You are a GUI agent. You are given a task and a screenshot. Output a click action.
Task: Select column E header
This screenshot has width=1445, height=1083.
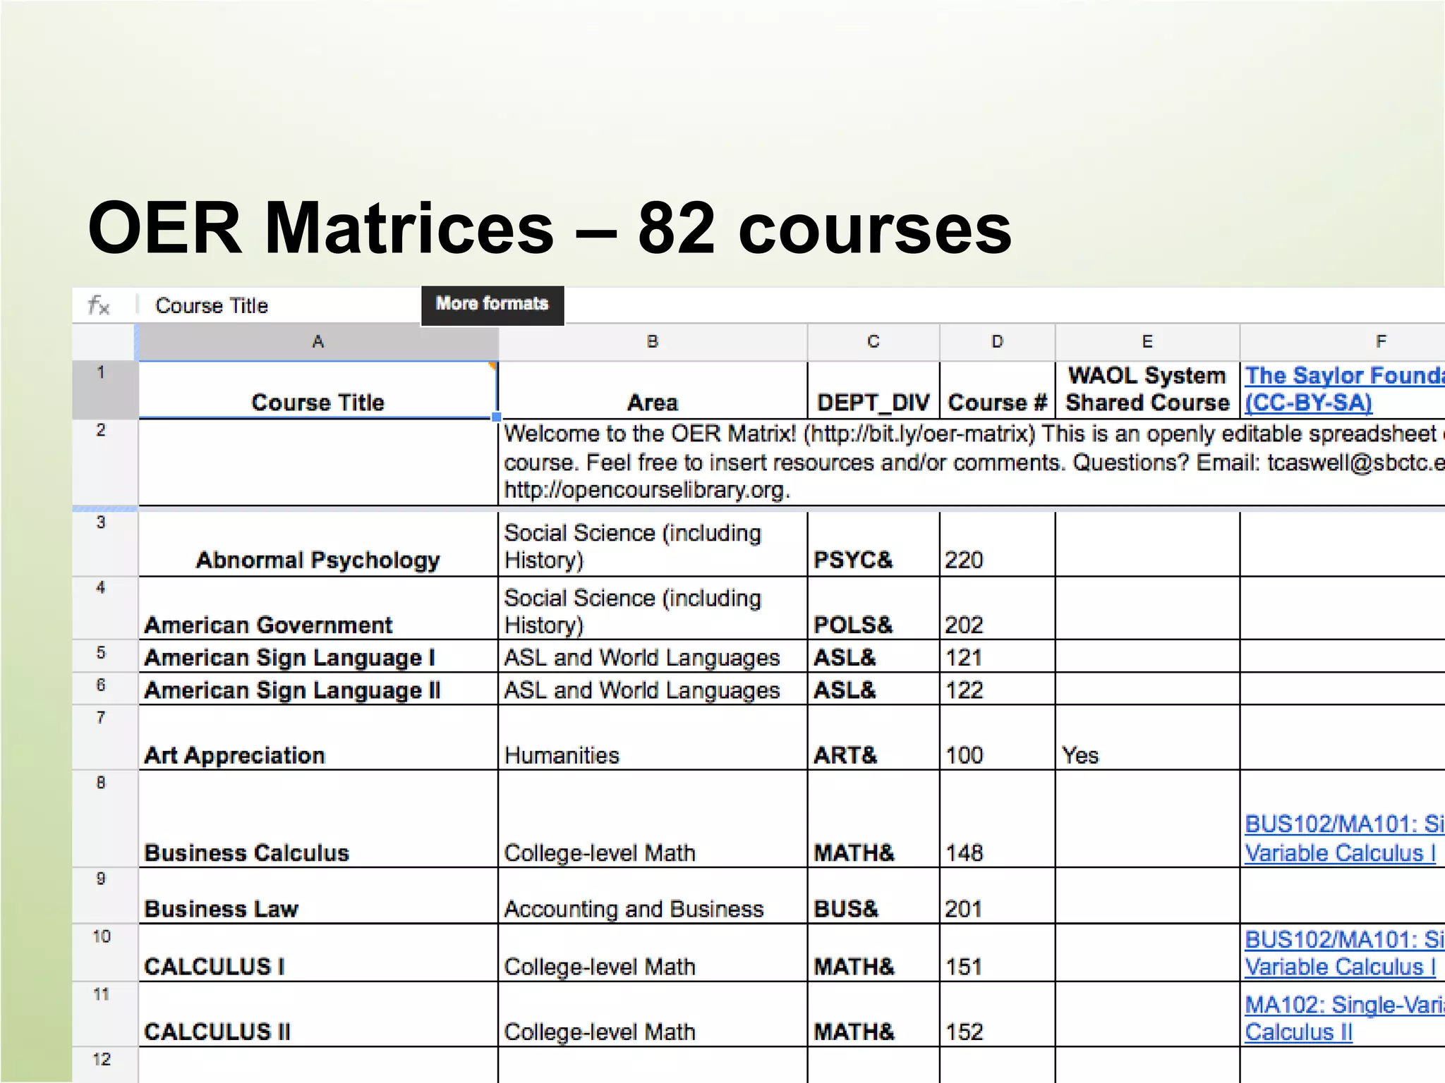1147,342
